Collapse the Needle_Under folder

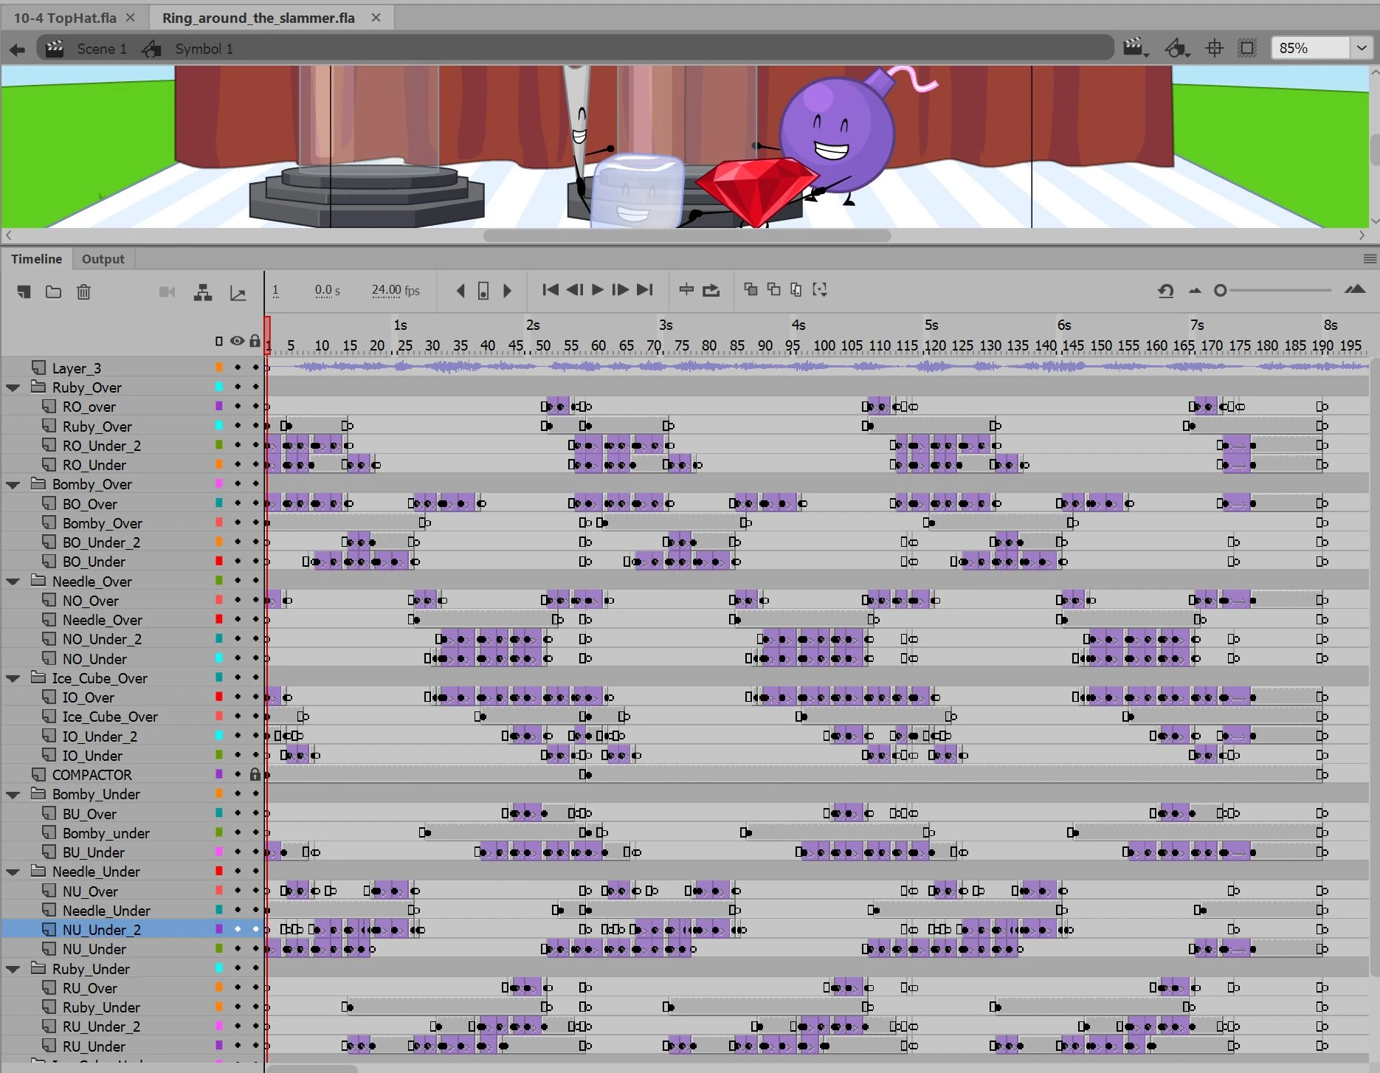click(x=13, y=872)
